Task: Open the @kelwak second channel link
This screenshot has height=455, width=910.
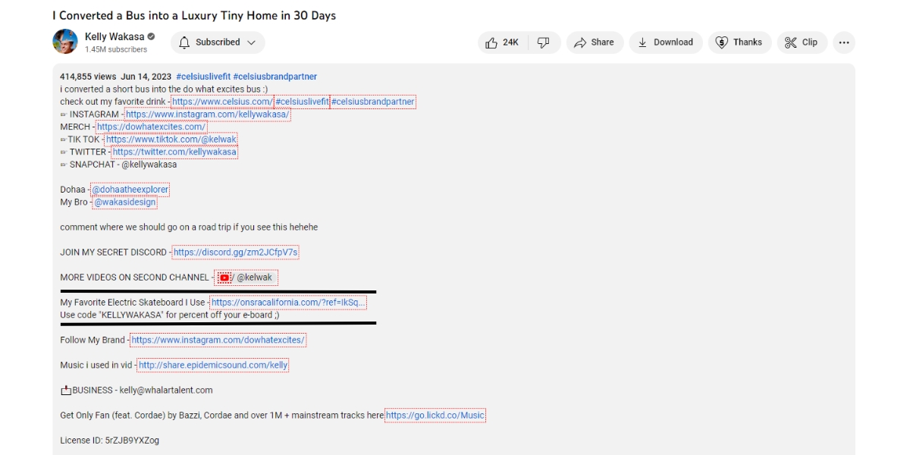Action: [246, 278]
